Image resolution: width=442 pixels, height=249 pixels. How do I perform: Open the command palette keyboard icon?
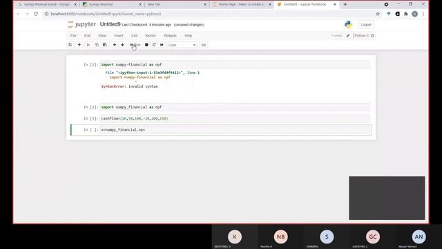pyautogui.click(x=204, y=45)
